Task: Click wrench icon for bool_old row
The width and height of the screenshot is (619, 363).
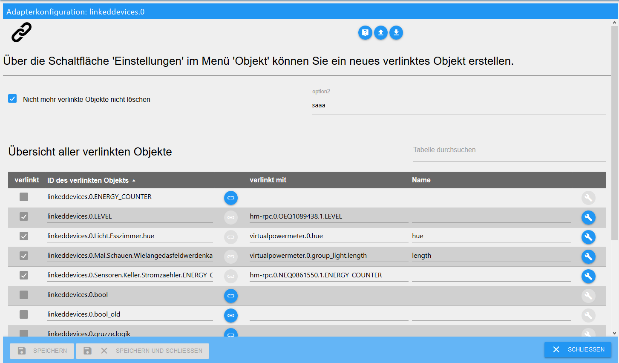Action: pyautogui.click(x=588, y=315)
